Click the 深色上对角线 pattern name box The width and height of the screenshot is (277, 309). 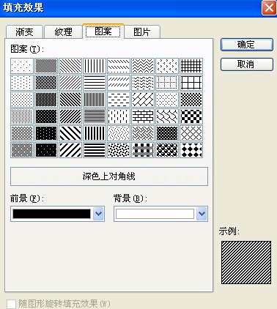109,176
